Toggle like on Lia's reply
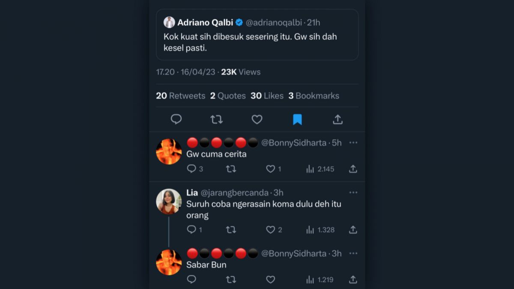The width and height of the screenshot is (514, 289). point(270,229)
